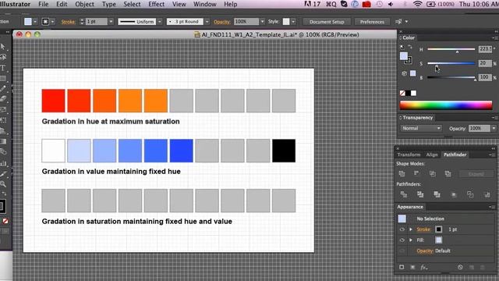Click the Clear Appearance icon
The height and width of the screenshot is (281, 499).
pyautogui.click(x=460, y=267)
